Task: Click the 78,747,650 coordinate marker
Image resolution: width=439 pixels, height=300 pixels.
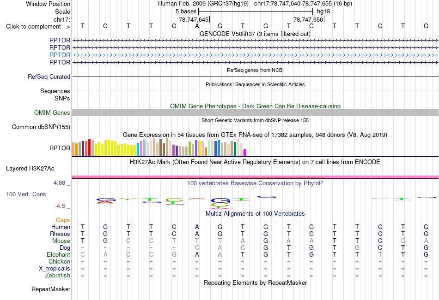Action: click(308, 19)
